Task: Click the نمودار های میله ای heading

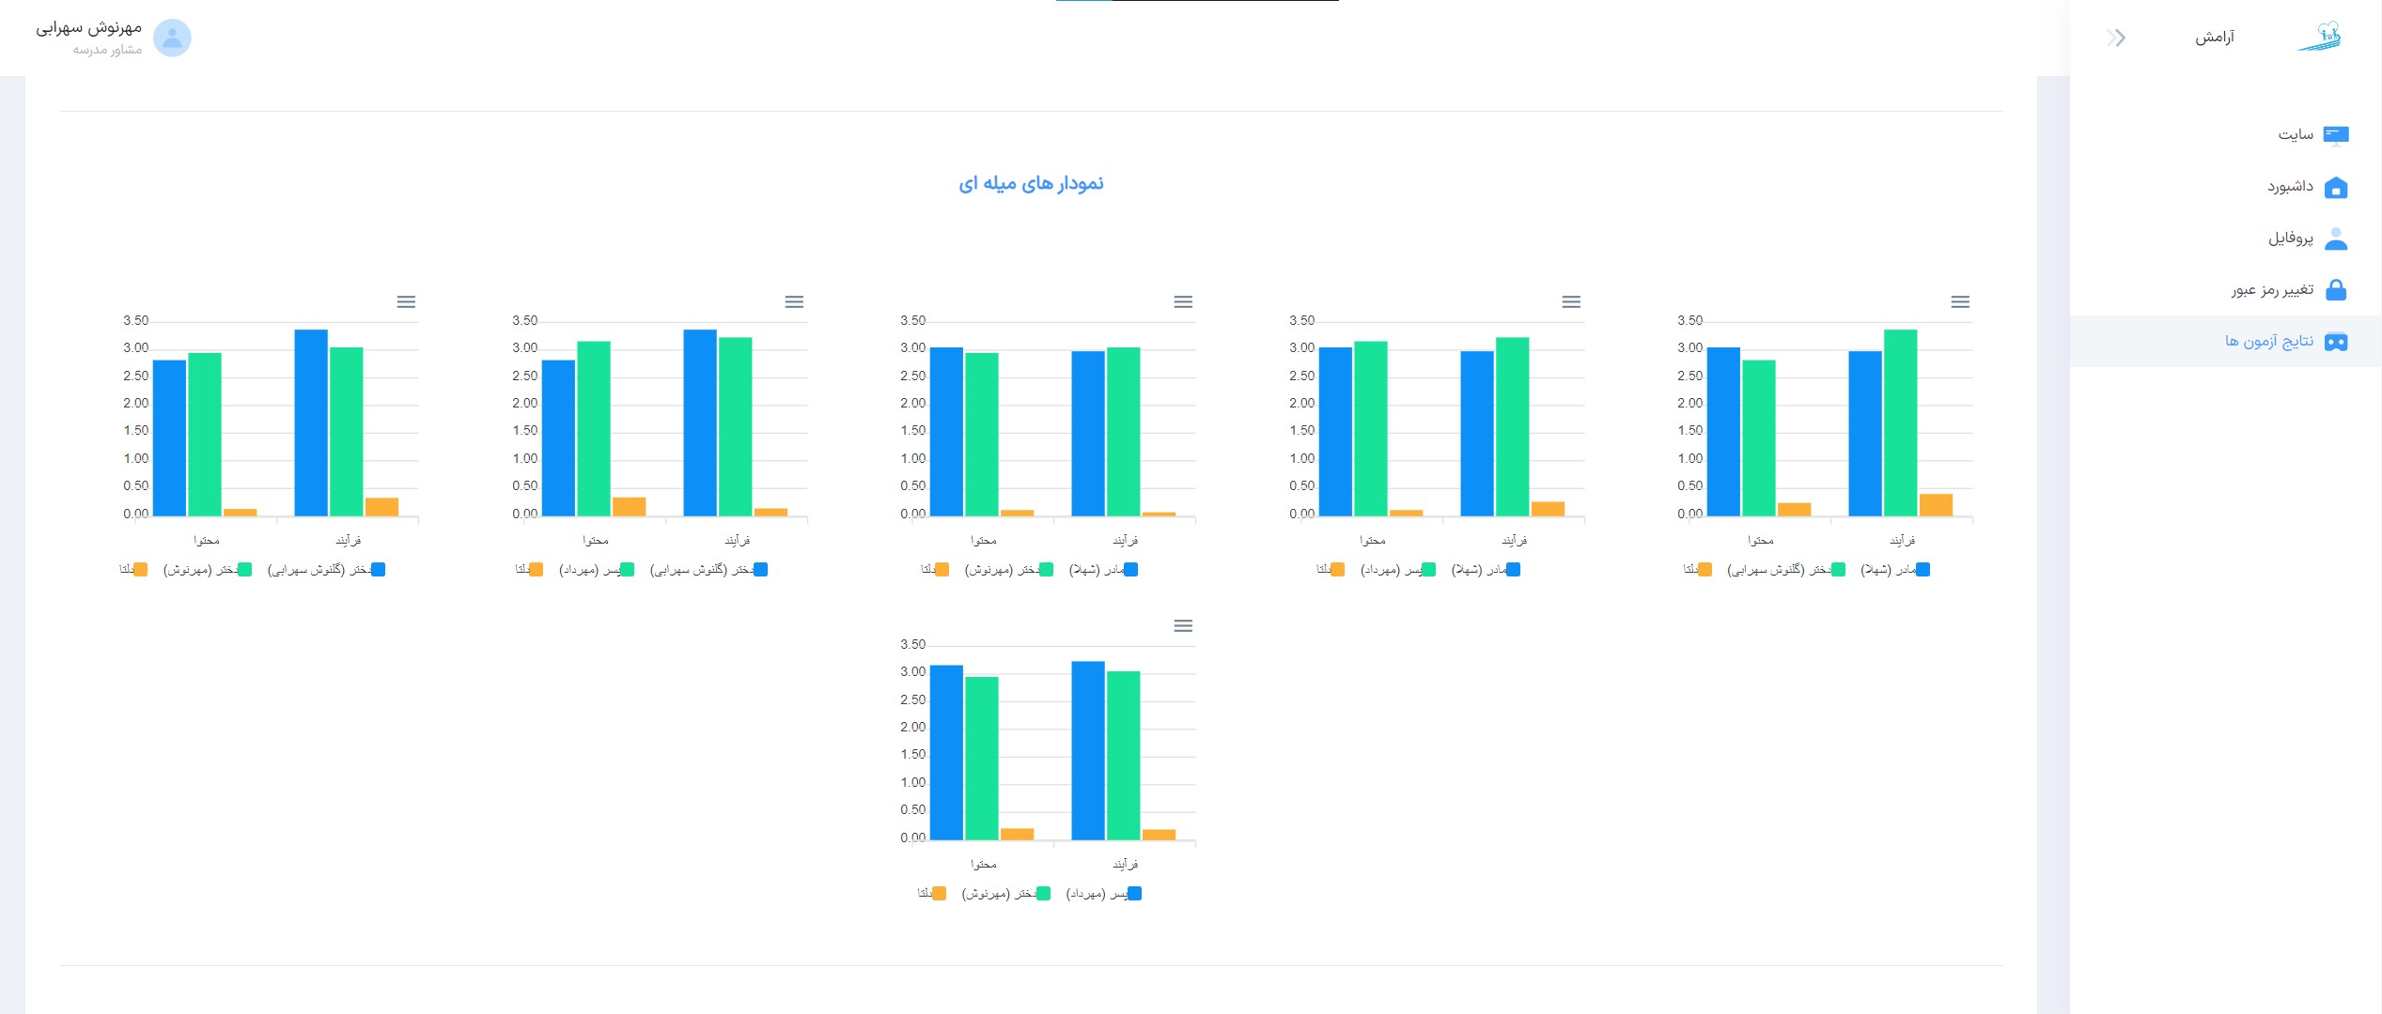Action: [x=1031, y=183]
